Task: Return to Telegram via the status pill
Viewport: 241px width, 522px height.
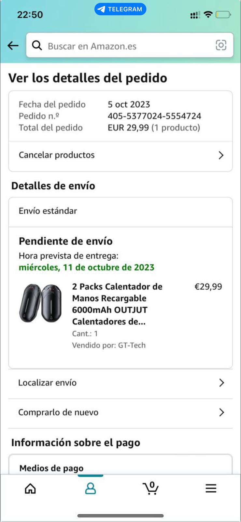Action: [120, 9]
